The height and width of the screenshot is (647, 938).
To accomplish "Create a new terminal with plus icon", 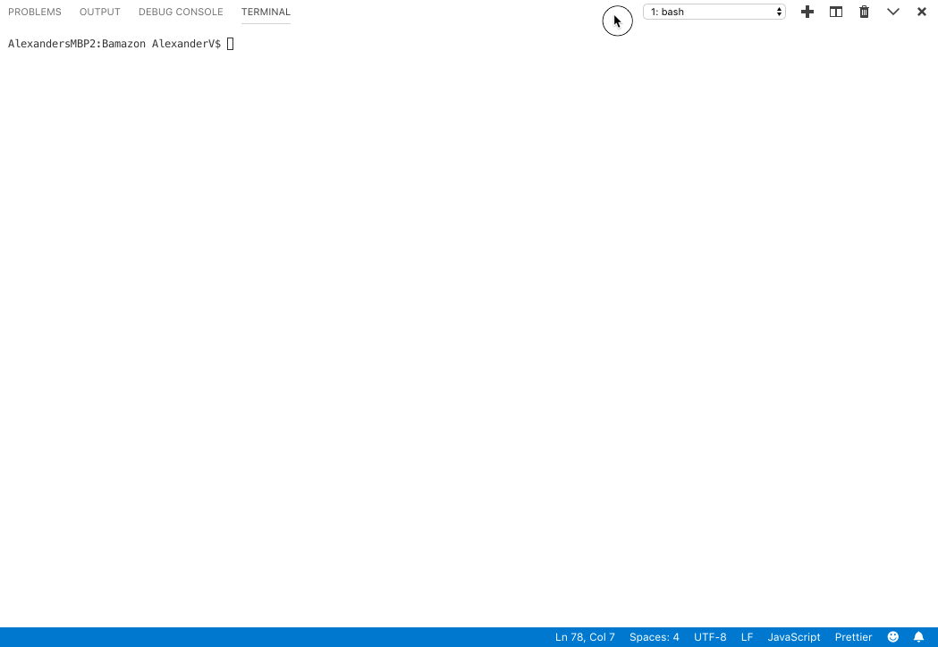I will click(x=807, y=12).
